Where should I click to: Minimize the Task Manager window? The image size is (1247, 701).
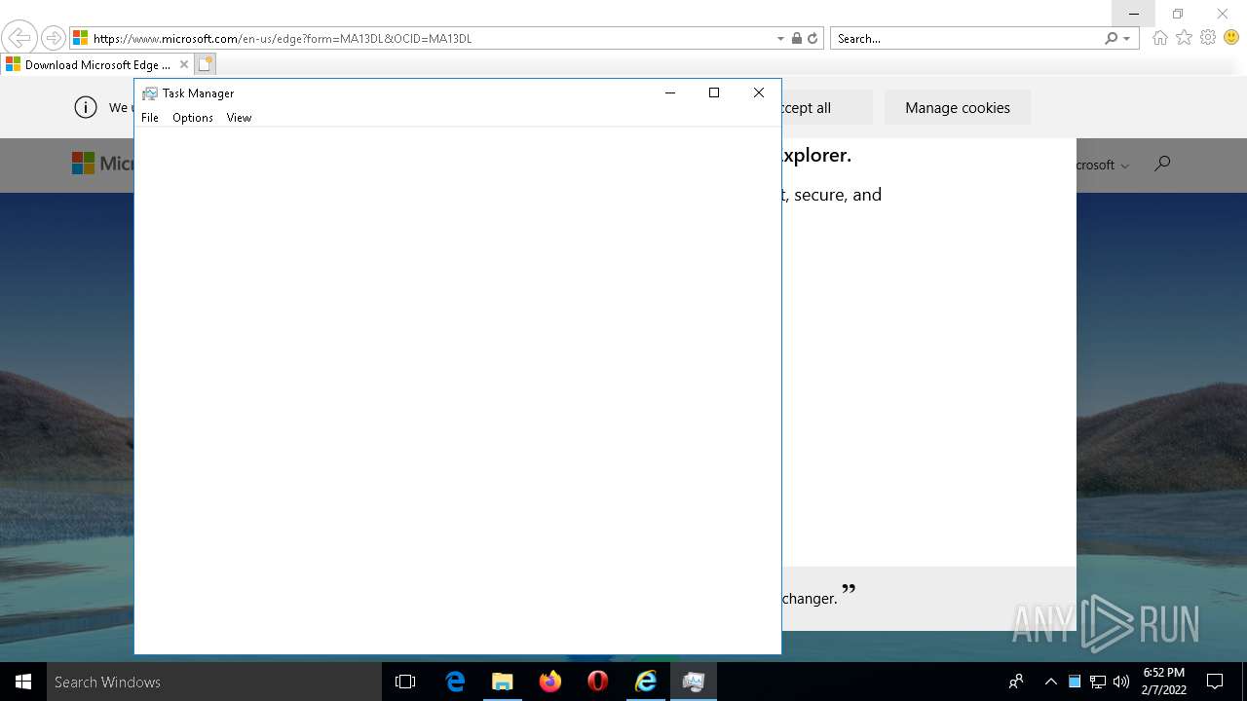pyautogui.click(x=670, y=92)
